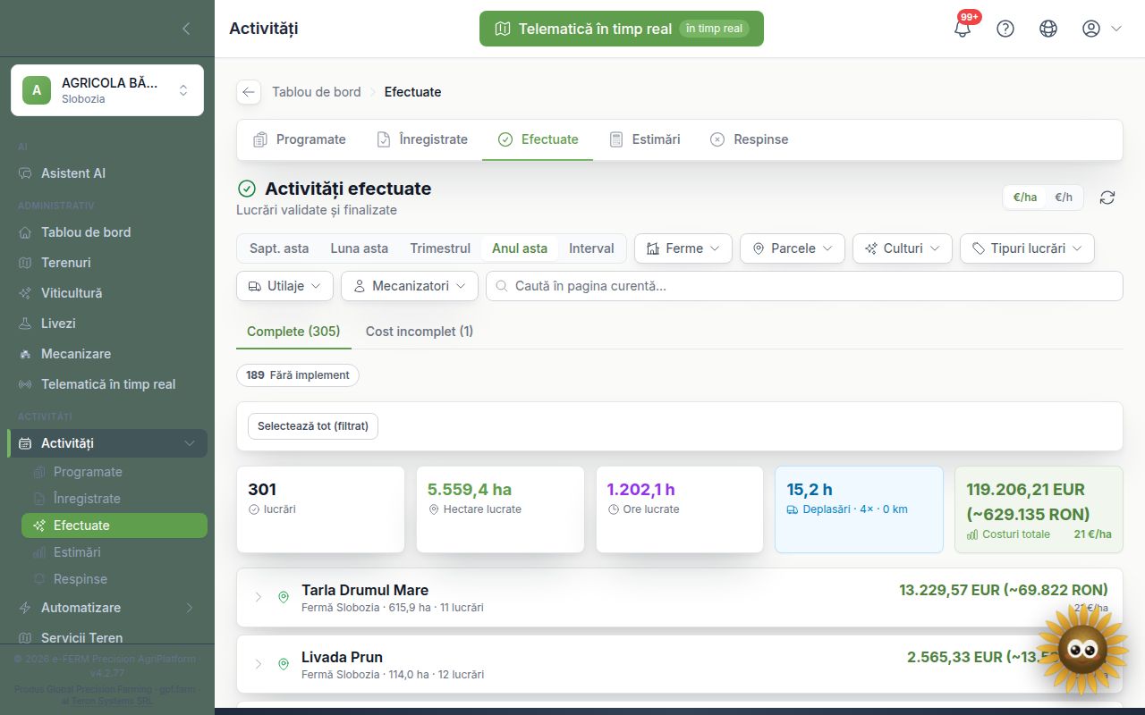1145x715 pixels.
Task: Open Livezi section in sidebar
Action: (107, 324)
